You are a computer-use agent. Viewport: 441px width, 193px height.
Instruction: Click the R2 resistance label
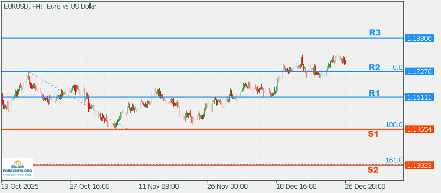374,67
